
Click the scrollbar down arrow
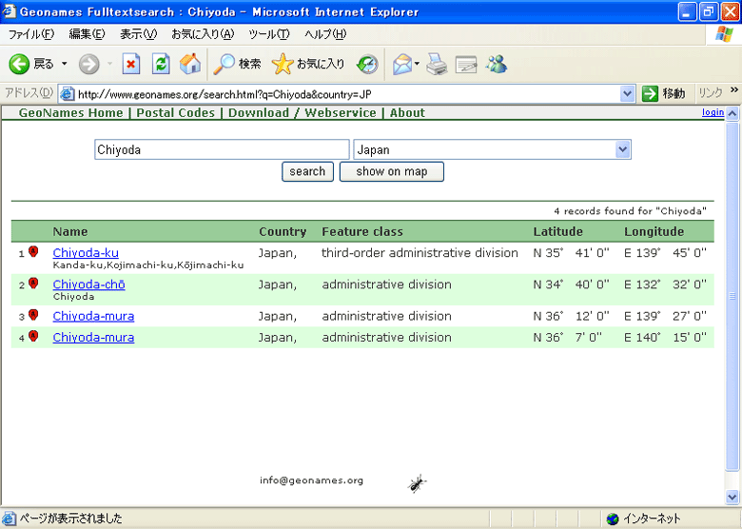pyautogui.click(x=732, y=498)
